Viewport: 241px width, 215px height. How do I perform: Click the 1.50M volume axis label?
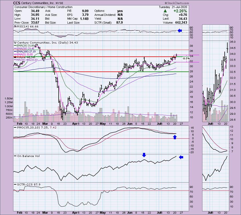(x=9, y=99)
